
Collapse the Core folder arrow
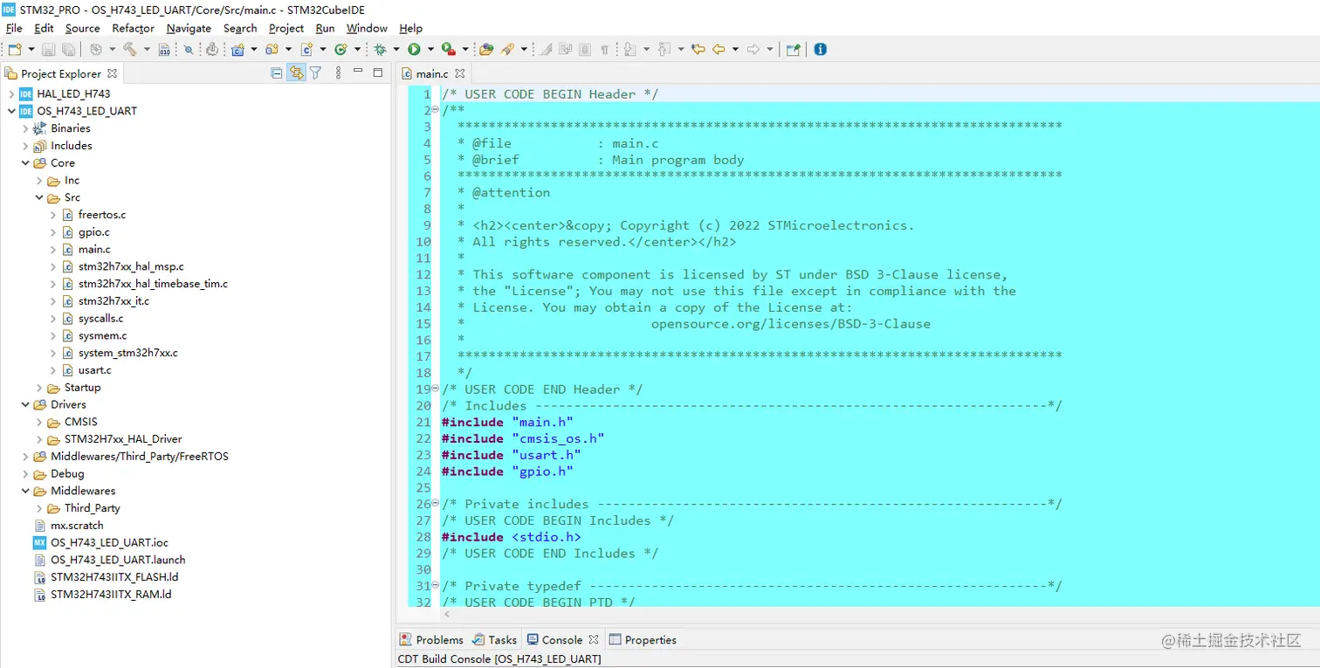25,163
